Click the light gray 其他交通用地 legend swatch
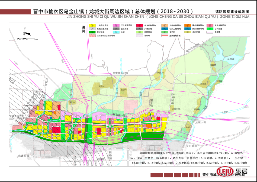Image resolution: width=257 pixels, height=182 pixels. pyautogui.click(x=92, y=29)
